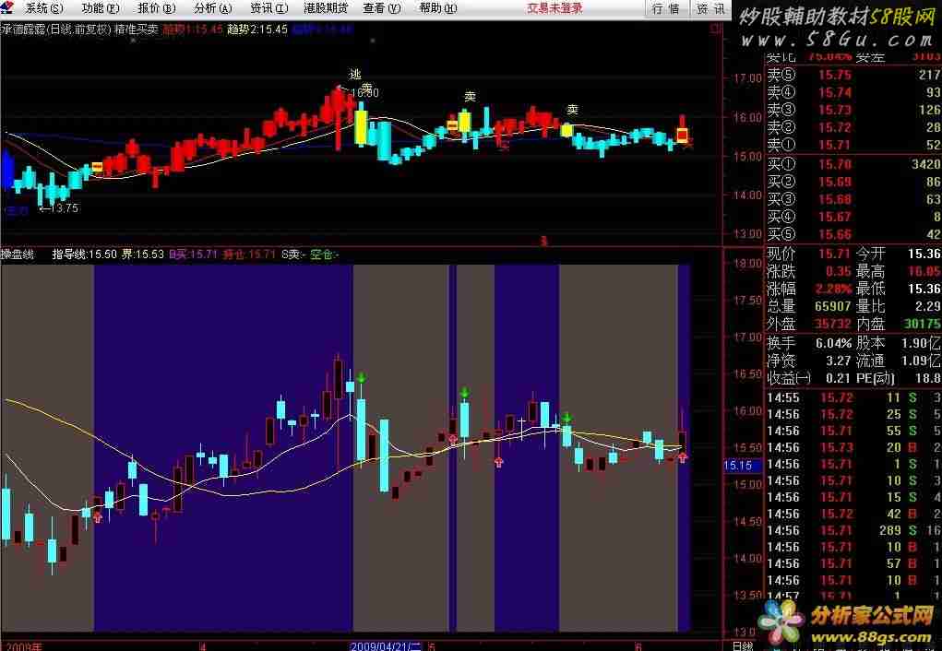Click the B买:15.71 value label
The image size is (942, 651).
[193, 254]
